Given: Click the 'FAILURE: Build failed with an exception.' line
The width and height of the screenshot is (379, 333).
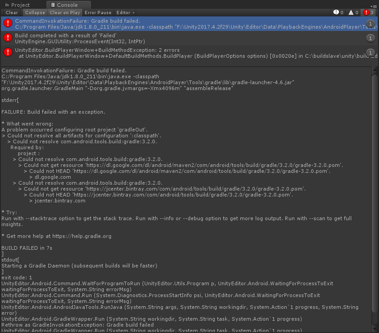Looking at the screenshot, I should [x=53, y=112].
